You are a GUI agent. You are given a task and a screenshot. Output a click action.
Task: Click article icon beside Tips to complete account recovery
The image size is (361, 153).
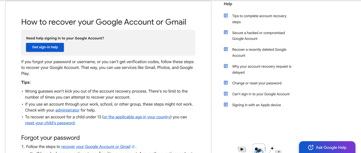(x=226, y=16)
